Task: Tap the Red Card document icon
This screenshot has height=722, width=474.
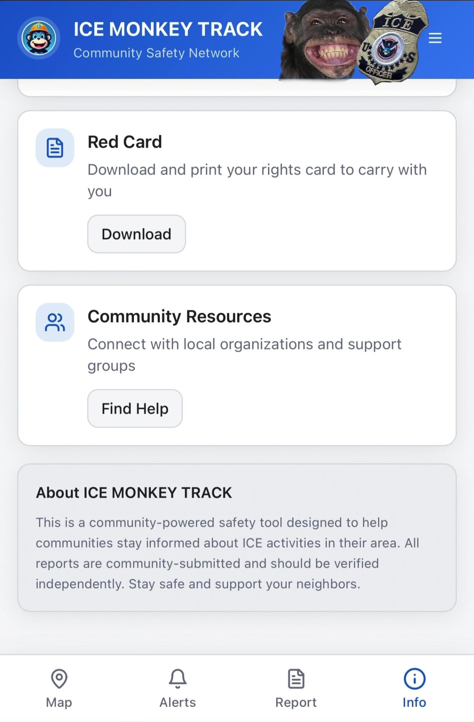Action: [x=55, y=148]
